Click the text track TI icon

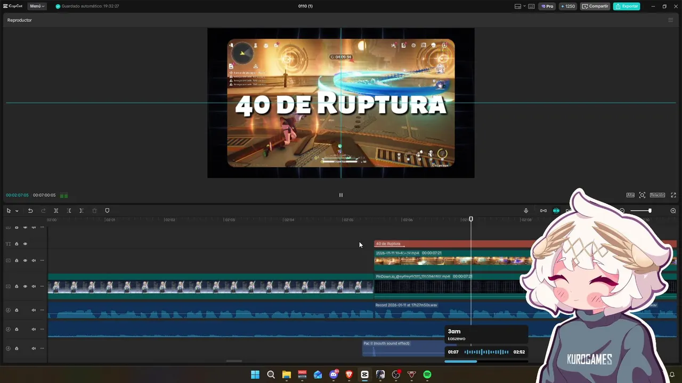point(8,244)
